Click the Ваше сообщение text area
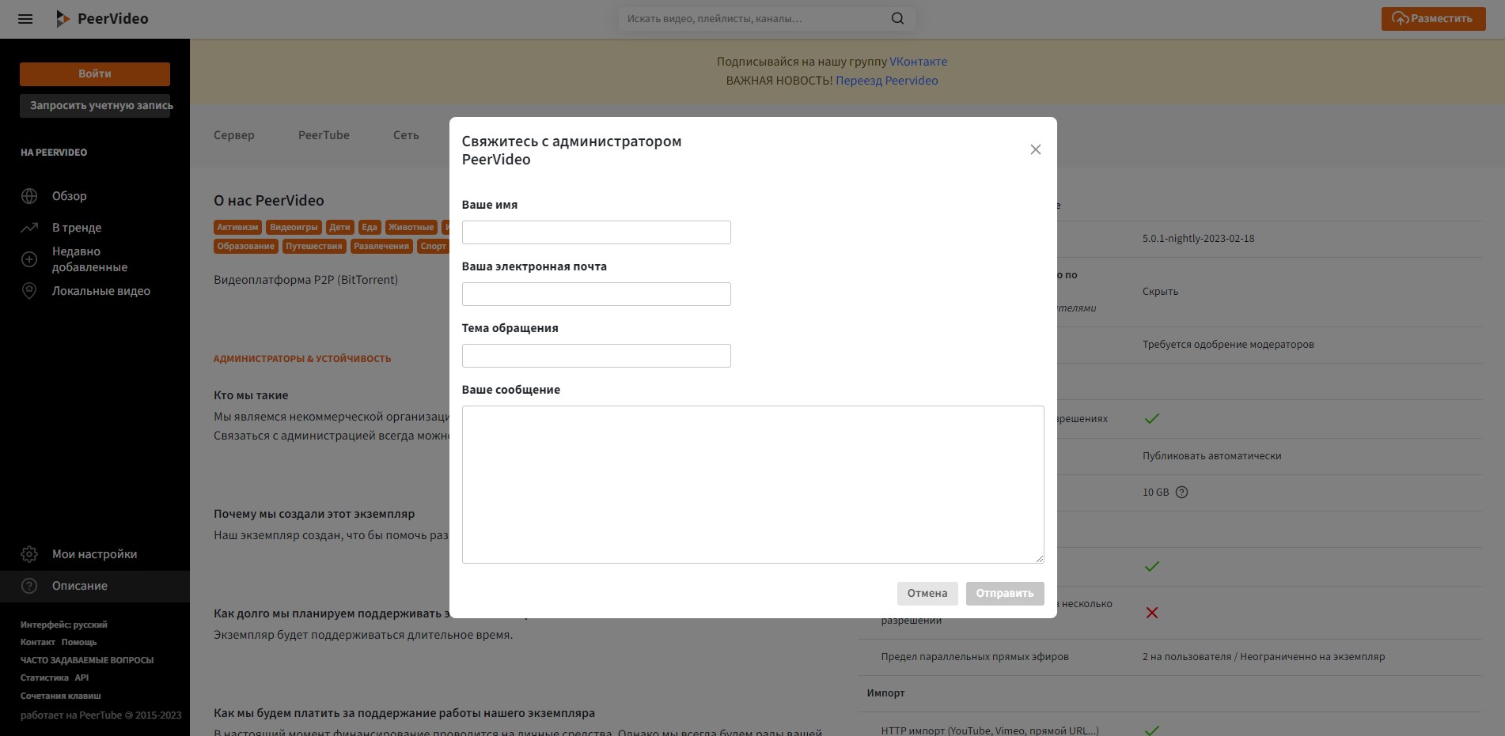 point(752,484)
